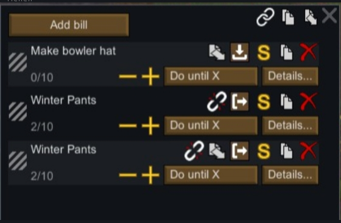
Task: Open Do until X dropdown for bowler hat
Action: coord(211,76)
